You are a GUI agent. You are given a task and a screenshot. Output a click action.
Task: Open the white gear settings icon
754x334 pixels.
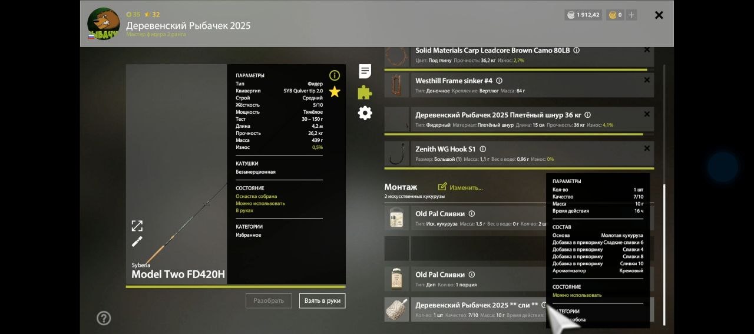point(365,113)
